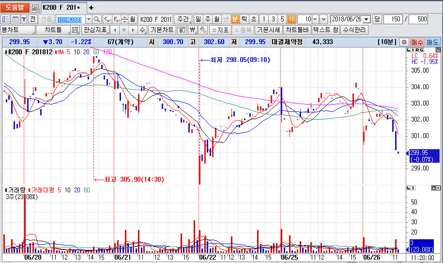
Task: Open the wrench settings icon
Action: [x=202, y=30]
